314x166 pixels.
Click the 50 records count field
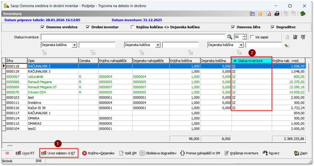pyautogui.click(x=238, y=37)
